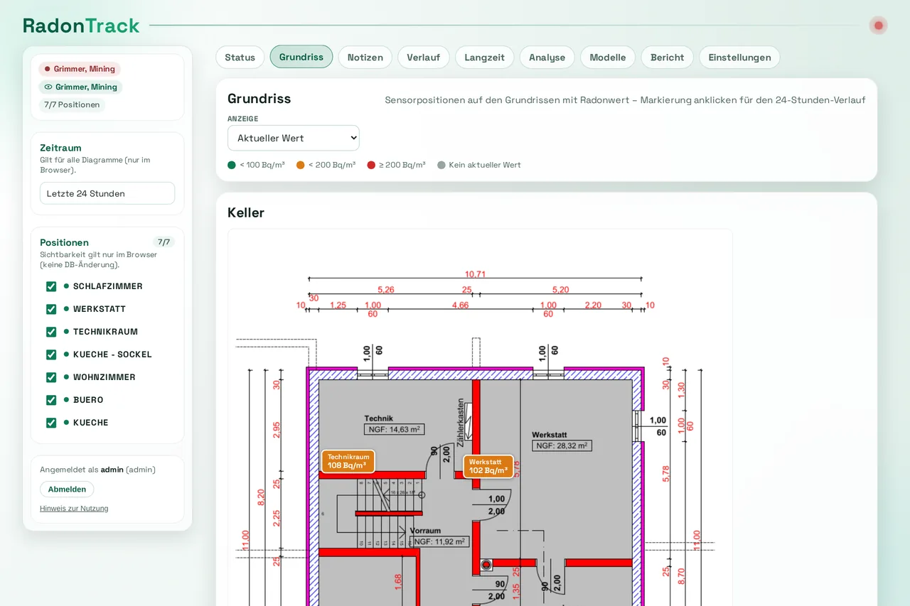
Task: Click the 10,71 dimension on the floor plan
Action: (x=475, y=274)
